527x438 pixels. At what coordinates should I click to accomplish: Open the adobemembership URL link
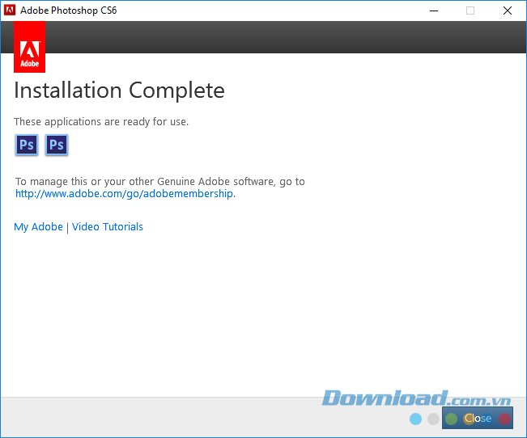[x=125, y=194]
